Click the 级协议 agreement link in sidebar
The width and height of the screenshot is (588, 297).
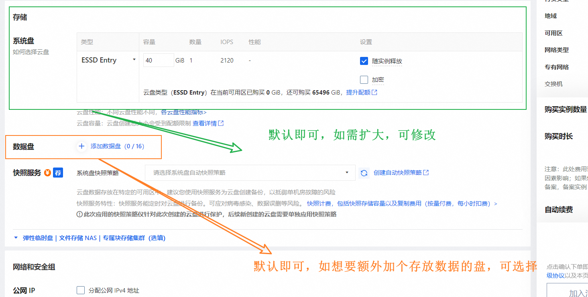555,275
